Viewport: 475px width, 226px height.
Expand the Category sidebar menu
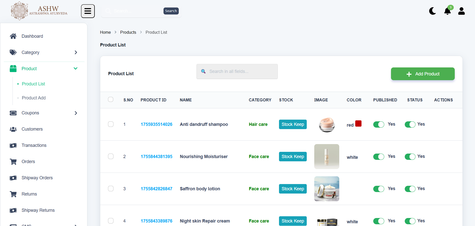[x=76, y=52]
